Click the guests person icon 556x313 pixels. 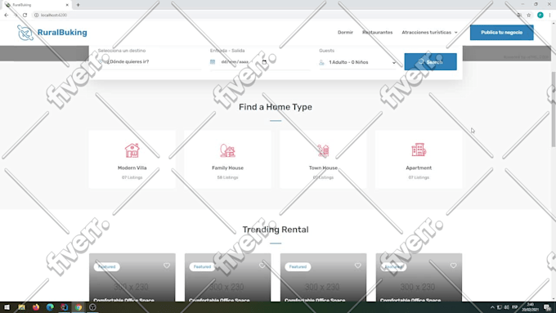click(321, 62)
